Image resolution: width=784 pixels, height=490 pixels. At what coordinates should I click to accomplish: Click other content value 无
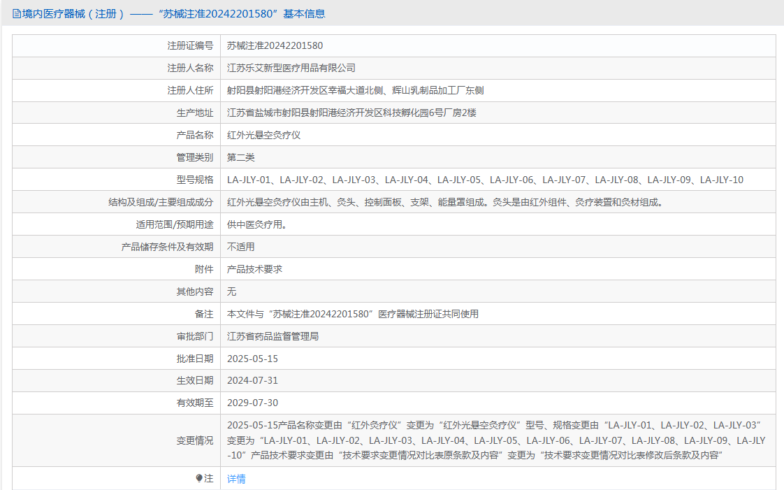[231, 291]
